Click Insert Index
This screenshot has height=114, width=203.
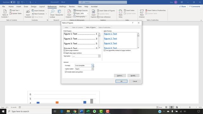129,10
